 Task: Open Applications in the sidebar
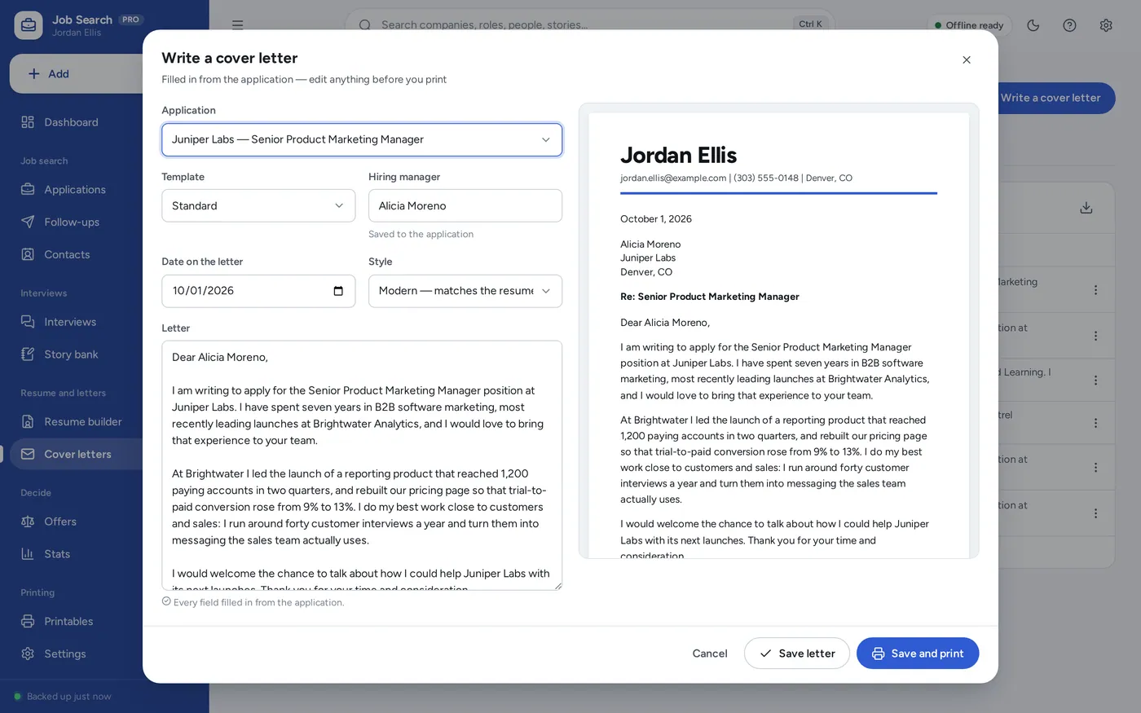tap(74, 189)
